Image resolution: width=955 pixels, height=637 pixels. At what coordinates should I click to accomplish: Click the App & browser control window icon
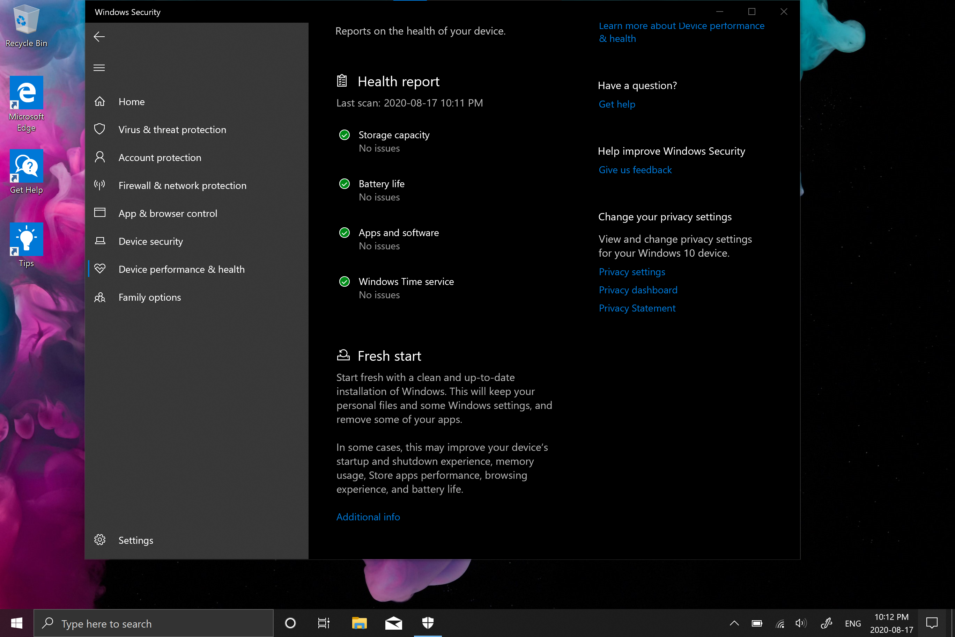click(100, 213)
